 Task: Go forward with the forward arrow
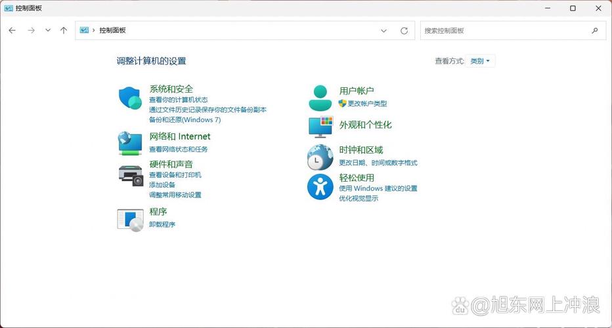click(32, 30)
